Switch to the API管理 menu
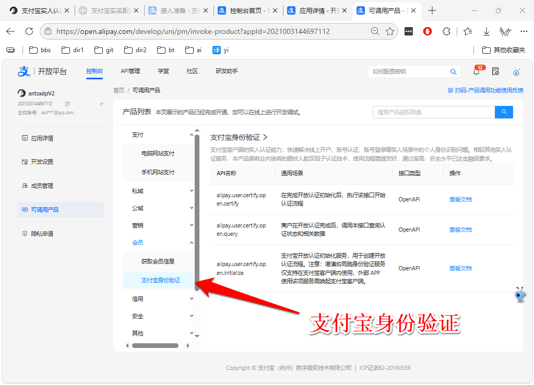 [130, 71]
